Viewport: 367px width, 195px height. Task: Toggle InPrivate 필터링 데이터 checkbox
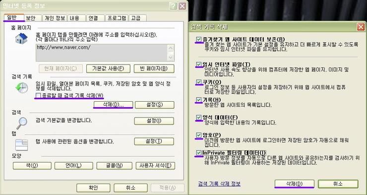click(x=199, y=153)
